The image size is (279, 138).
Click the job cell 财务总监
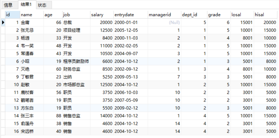pos(76,69)
